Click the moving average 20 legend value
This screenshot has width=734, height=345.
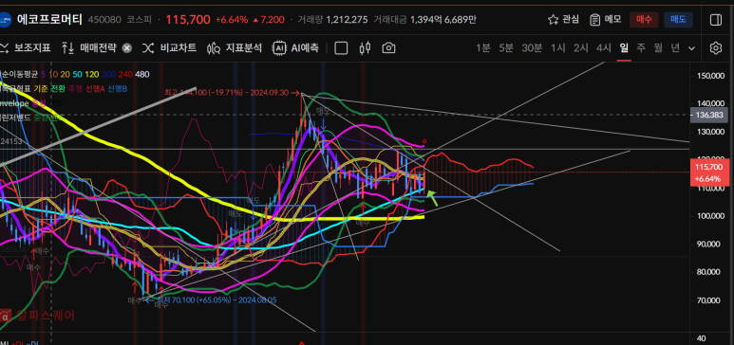65,74
